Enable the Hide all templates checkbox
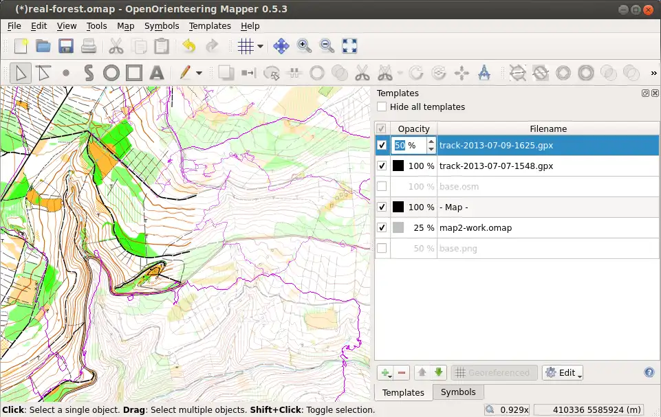 coord(382,107)
